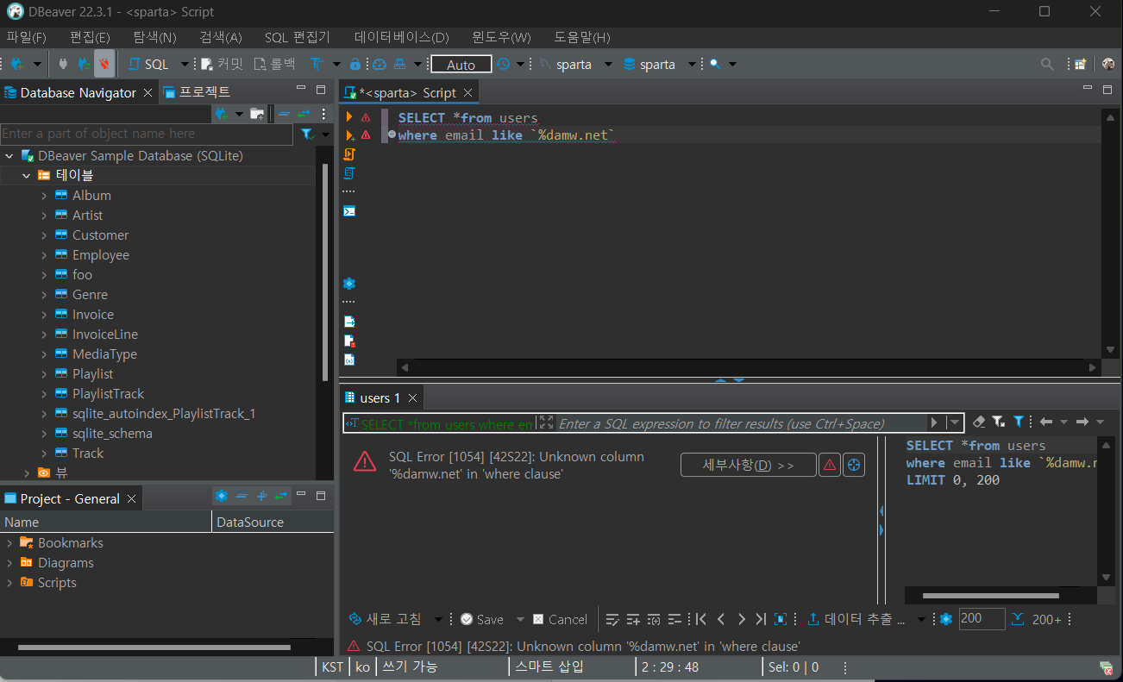Toggle the blue funnel filter icon in results

pos(1019,422)
